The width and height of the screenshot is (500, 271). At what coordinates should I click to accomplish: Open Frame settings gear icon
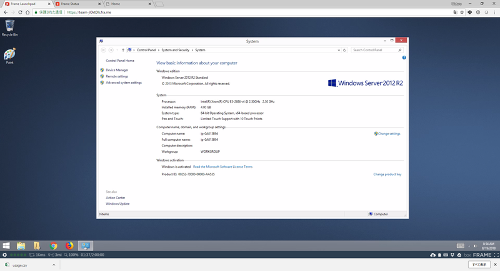[x=4, y=255]
